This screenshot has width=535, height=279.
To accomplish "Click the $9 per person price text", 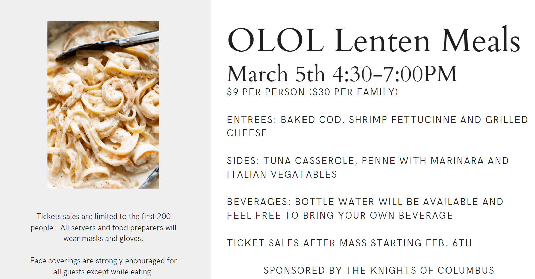I will pyautogui.click(x=266, y=92).
